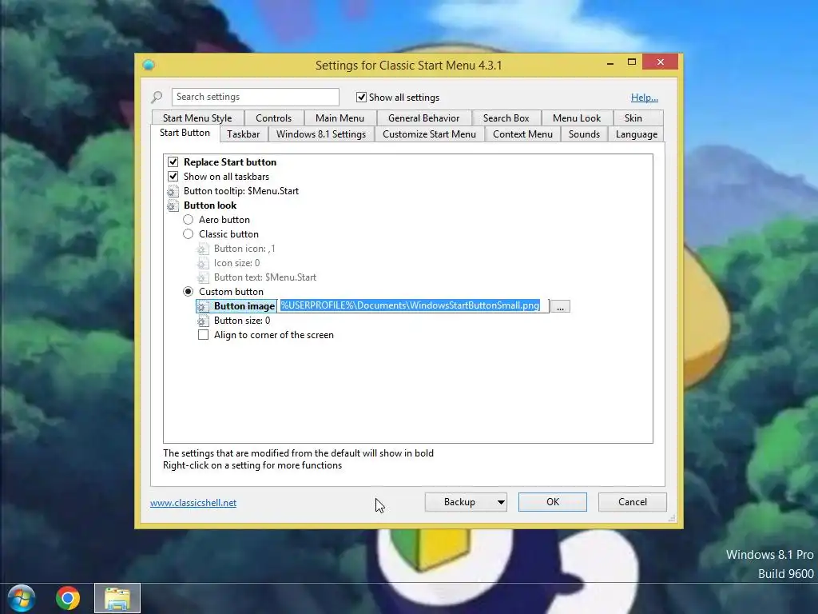Switch to the Start Menu Style tab

pos(197,118)
